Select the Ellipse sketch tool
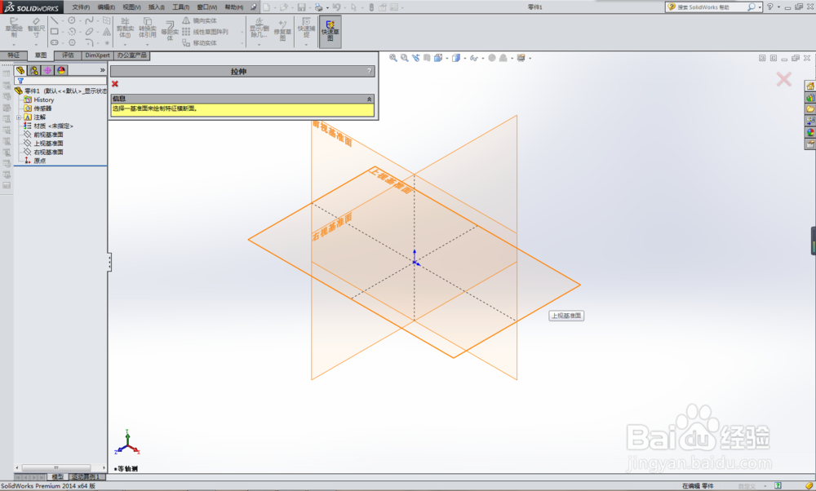The image size is (816, 491). point(89,32)
